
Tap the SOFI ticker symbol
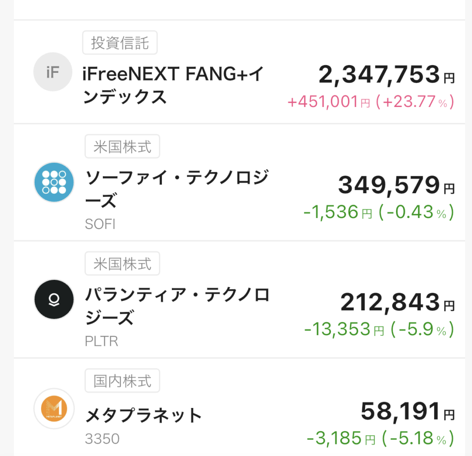tap(100, 224)
